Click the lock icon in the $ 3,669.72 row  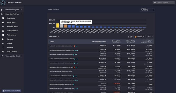point(75,80)
